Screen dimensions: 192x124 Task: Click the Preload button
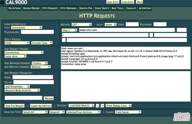tap(49, 98)
